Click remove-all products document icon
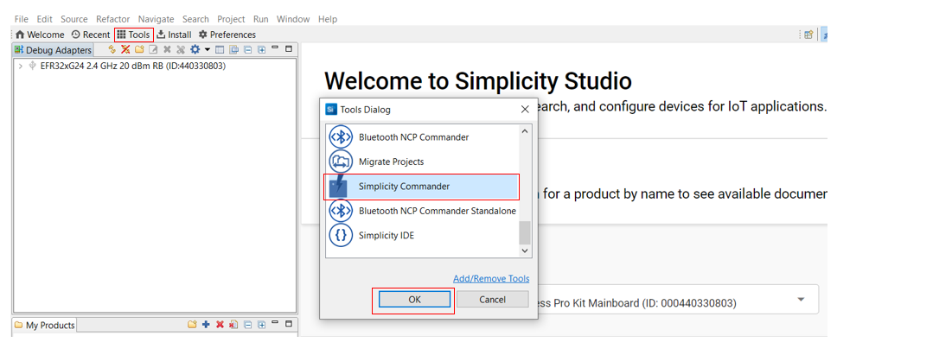 233,325
